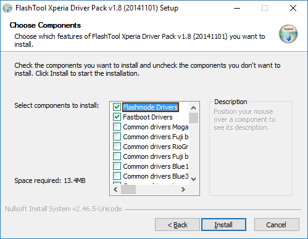Click the horizontal scroll left arrow

coord(115,189)
